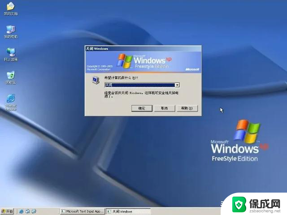Launch Internet Explorer from quick launch

[21, 211]
